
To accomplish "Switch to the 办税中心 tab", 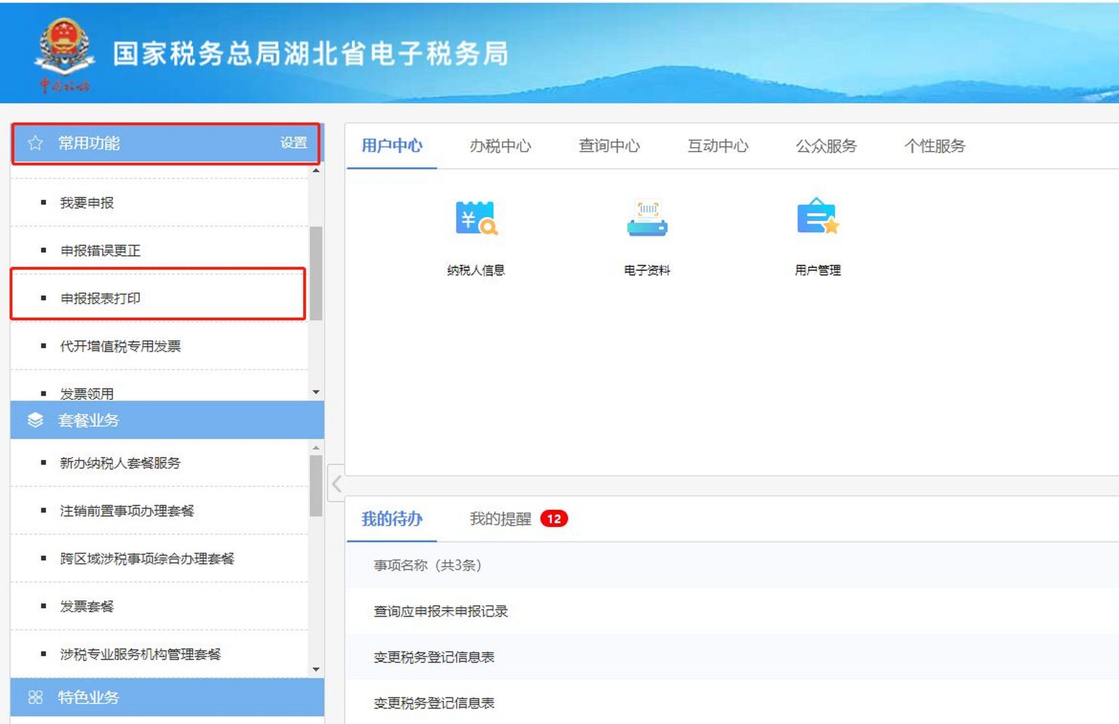I will pos(500,146).
